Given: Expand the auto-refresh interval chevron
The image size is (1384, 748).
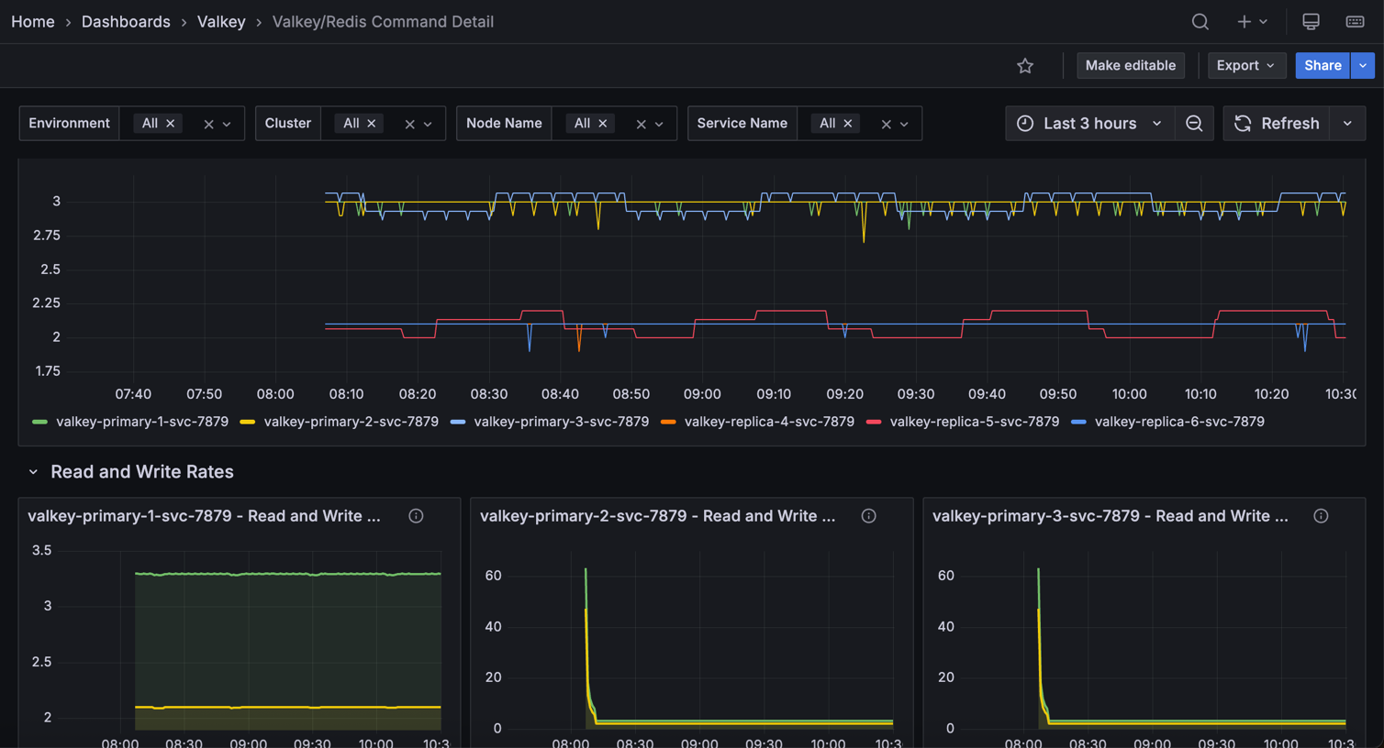Looking at the screenshot, I should click(x=1347, y=123).
